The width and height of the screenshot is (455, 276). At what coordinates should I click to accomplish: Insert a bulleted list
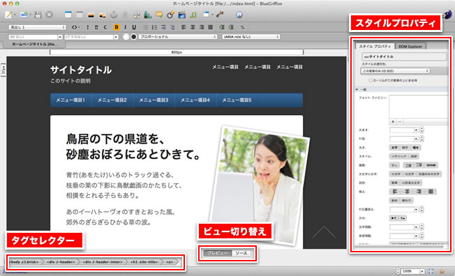[x=146, y=27]
